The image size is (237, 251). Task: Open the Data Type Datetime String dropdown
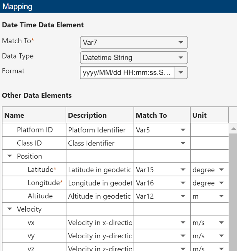134,58
